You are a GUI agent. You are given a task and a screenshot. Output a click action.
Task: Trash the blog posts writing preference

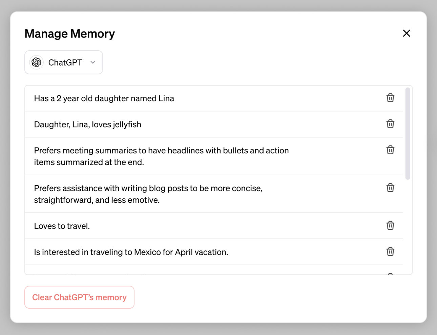tap(390, 188)
